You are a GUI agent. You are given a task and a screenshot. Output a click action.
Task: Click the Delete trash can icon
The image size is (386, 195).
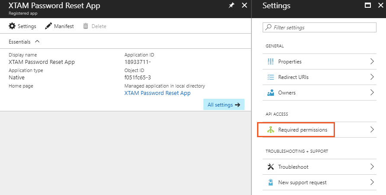[x=86, y=26]
